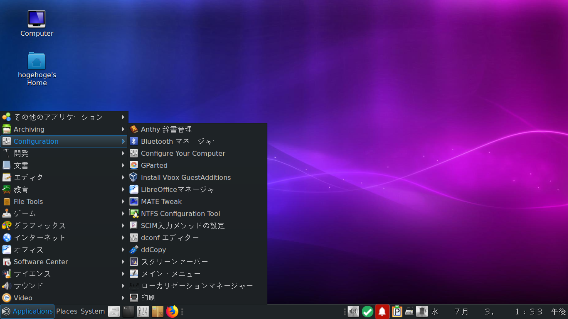Click the red notification bell tray icon
Screen dimensions: 568x319
[382, 312]
